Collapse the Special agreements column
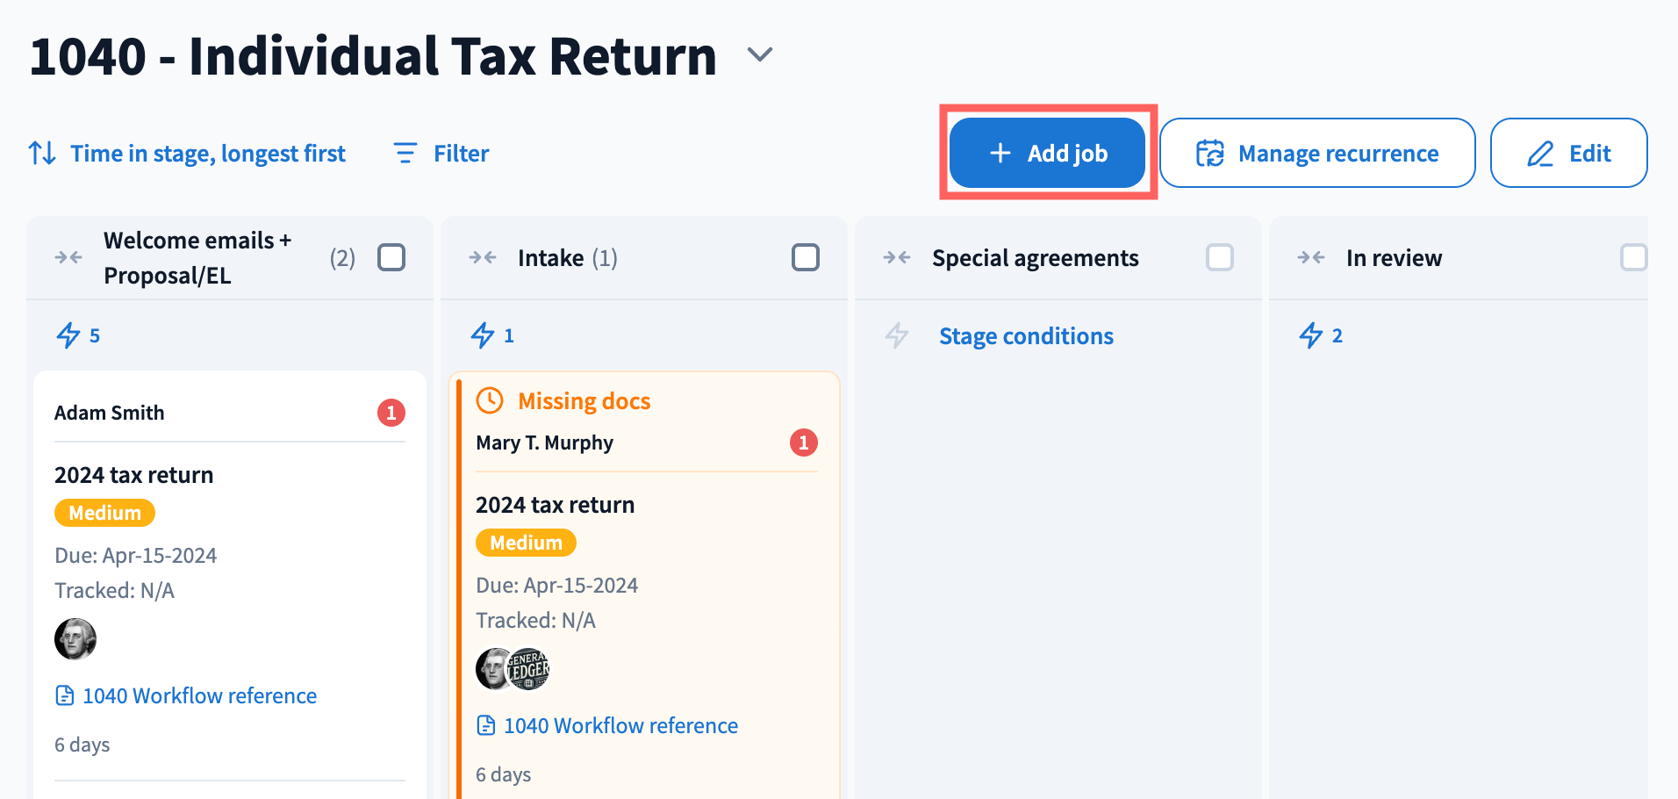Image resolution: width=1678 pixels, height=799 pixels. [x=897, y=258]
